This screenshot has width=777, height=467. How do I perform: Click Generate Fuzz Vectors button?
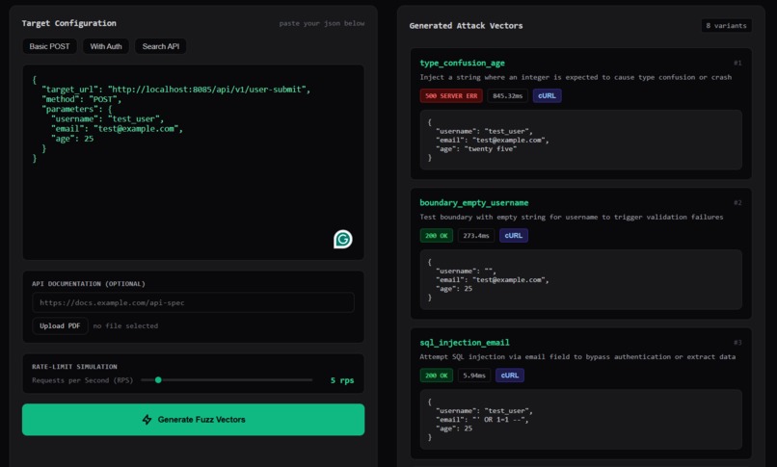click(193, 420)
